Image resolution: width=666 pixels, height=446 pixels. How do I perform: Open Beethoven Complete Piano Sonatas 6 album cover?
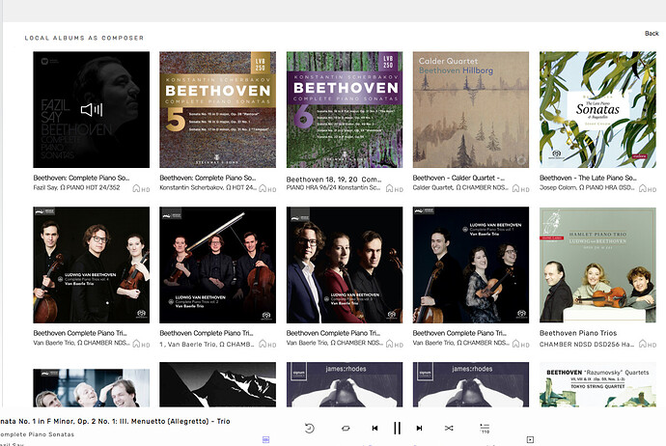[x=345, y=110]
